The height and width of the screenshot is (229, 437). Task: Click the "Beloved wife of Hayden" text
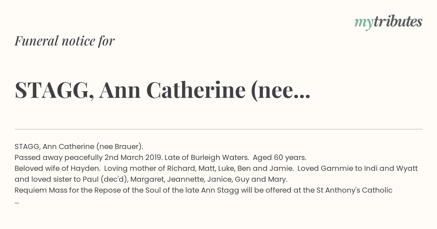[58, 168]
